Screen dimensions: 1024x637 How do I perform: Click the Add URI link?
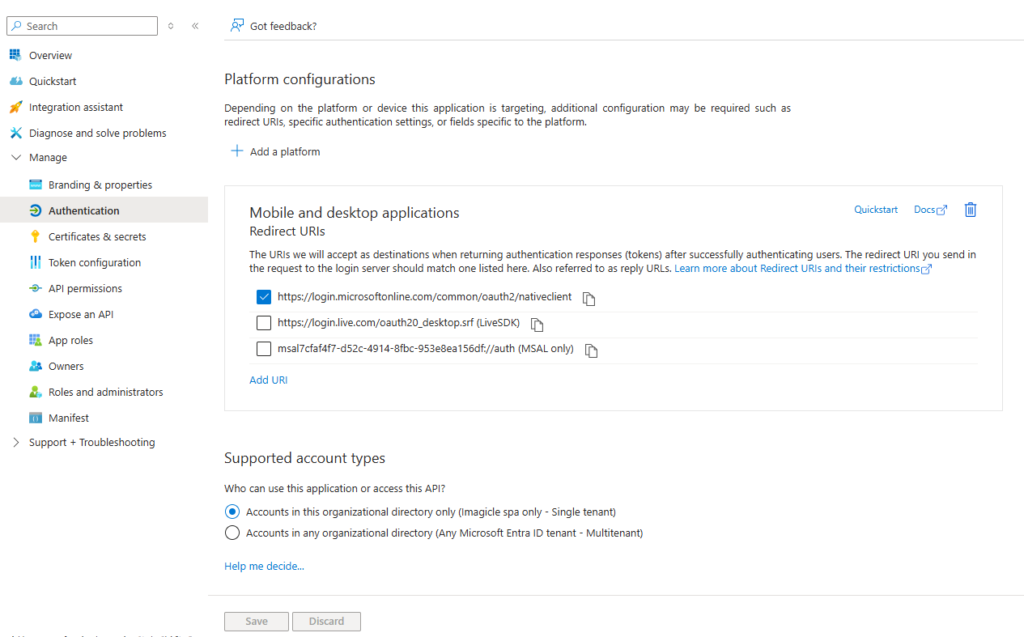(x=268, y=380)
